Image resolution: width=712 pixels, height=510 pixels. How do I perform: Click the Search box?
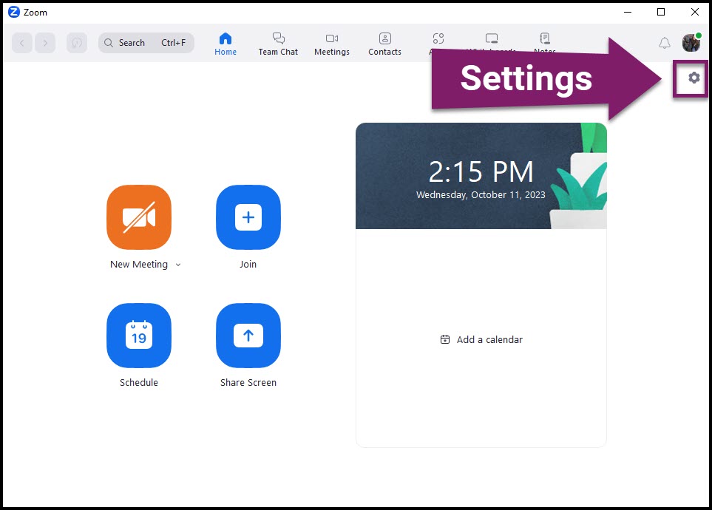tap(146, 43)
